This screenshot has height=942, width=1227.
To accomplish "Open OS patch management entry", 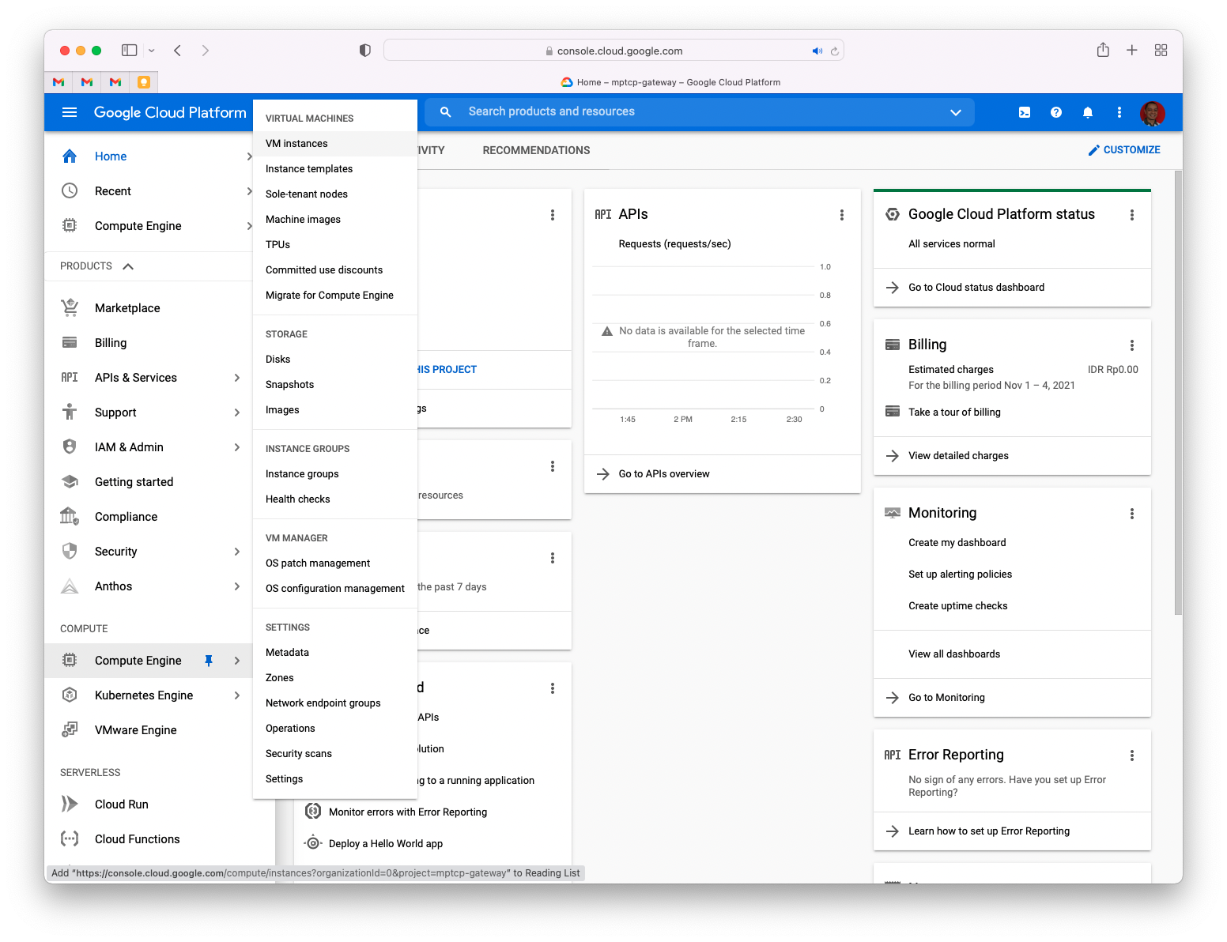I will pyautogui.click(x=335, y=563).
